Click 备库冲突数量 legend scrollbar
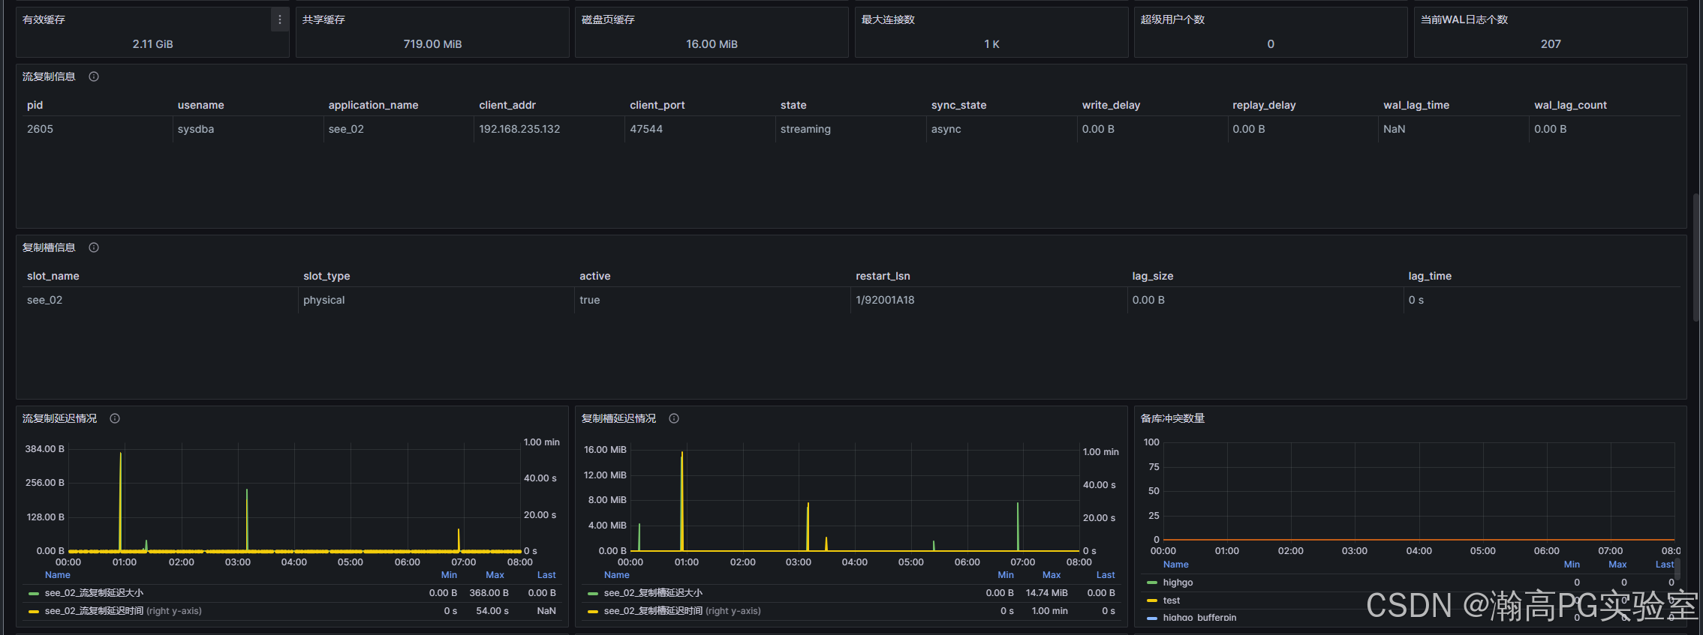 (1677, 569)
